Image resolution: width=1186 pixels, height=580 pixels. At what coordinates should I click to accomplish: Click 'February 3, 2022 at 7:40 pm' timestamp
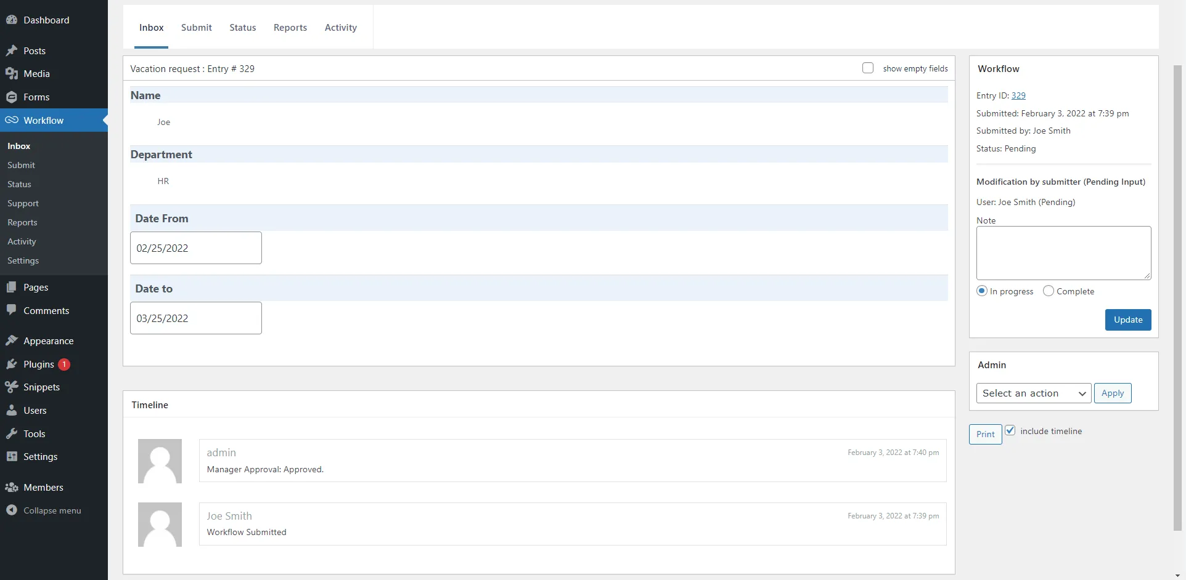click(893, 453)
